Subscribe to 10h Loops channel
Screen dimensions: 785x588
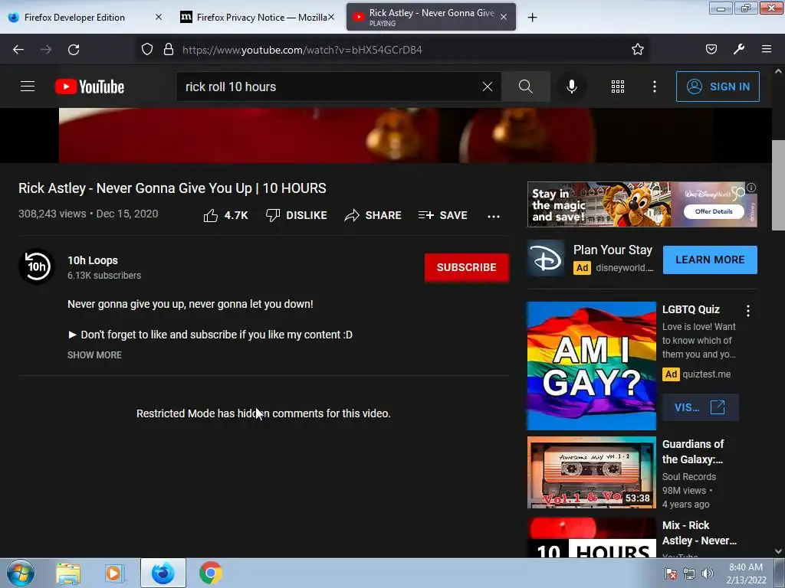pyautogui.click(x=467, y=267)
